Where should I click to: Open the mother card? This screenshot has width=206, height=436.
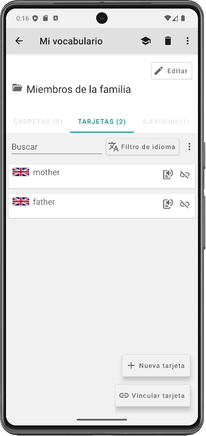(x=102, y=176)
